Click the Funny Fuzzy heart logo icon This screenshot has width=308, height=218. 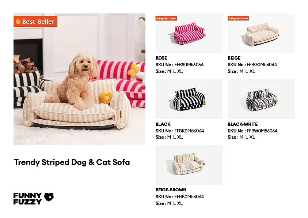(49, 198)
